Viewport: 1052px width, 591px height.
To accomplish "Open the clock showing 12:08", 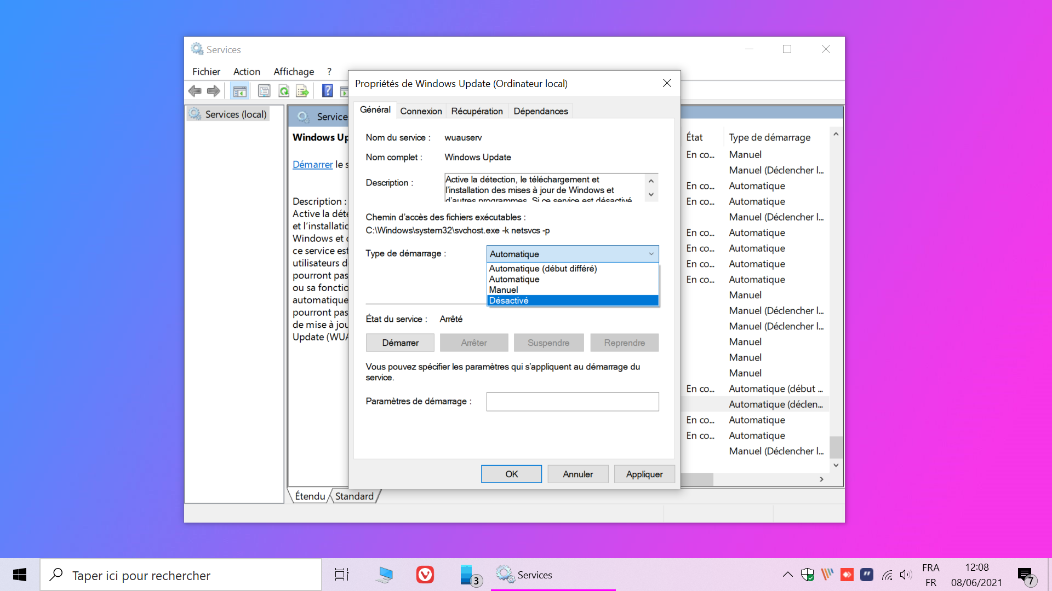I will [976, 575].
